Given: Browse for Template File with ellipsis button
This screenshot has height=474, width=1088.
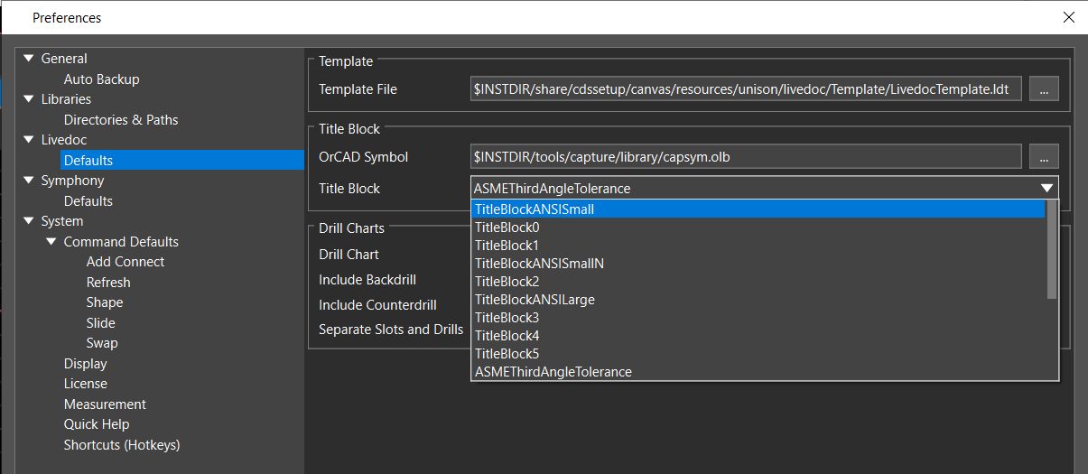Looking at the screenshot, I should coord(1043,89).
